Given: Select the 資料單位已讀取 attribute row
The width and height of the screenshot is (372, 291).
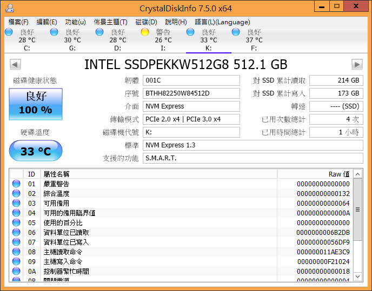Looking at the screenshot, I should [x=181, y=233].
